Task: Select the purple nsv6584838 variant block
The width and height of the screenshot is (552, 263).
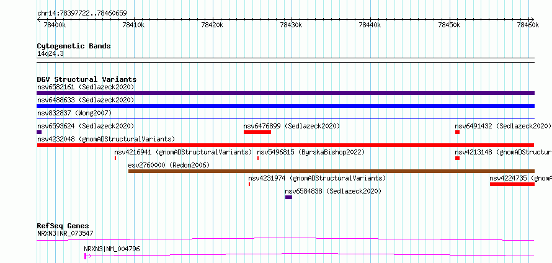Action: click(288, 197)
